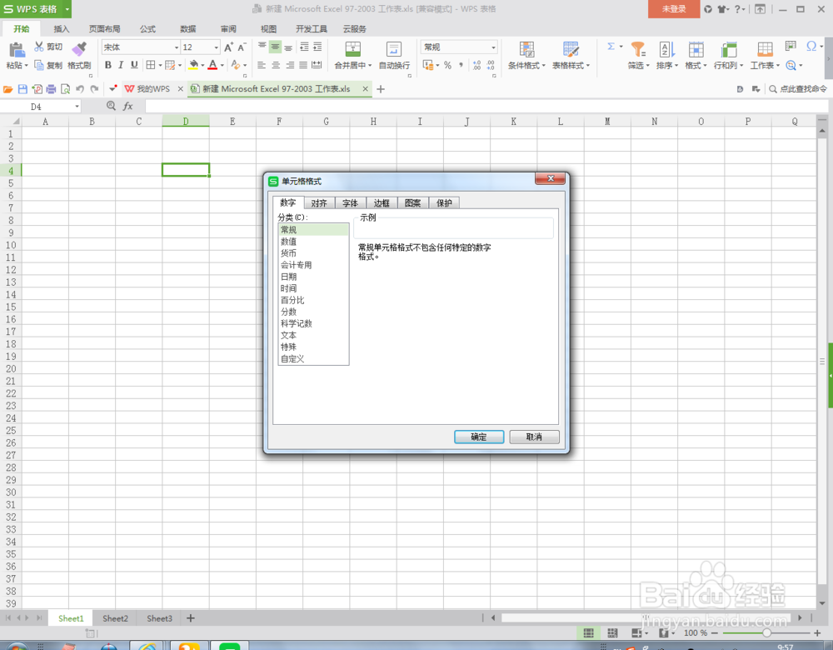
Task: Switch to the 插入 ribbon tab
Action: pyautogui.click(x=62, y=28)
